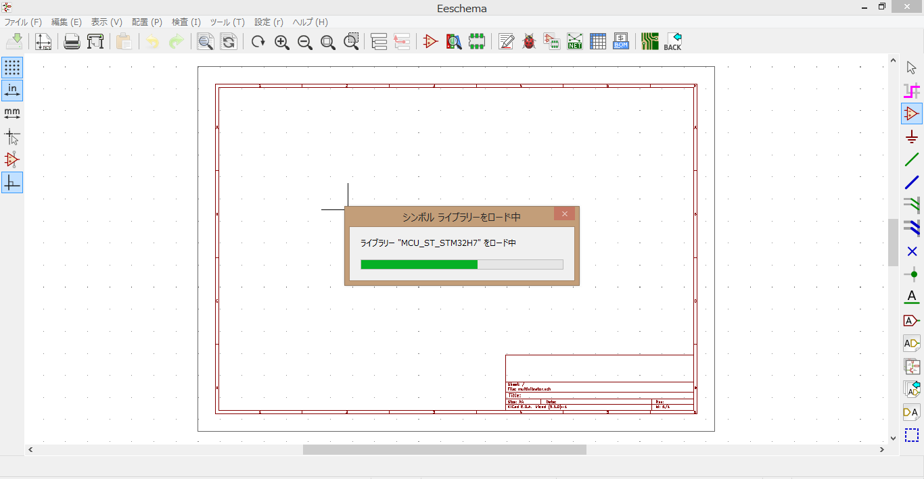Open the symbol editor from top toolbar
Image resolution: width=924 pixels, height=479 pixels.
[x=431, y=41]
